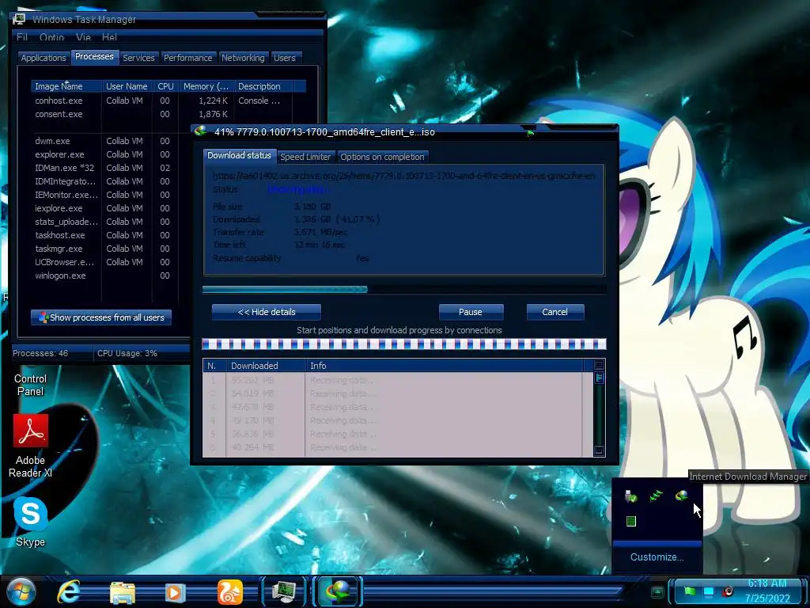
Task: Select the winlogon.exe process row
Action: point(109,275)
